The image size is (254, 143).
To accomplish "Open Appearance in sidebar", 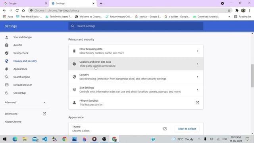I will 20,69.
